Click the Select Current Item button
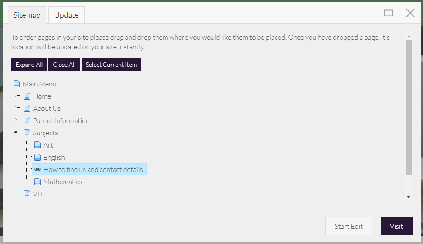The height and width of the screenshot is (244, 423). pyautogui.click(x=111, y=65)
